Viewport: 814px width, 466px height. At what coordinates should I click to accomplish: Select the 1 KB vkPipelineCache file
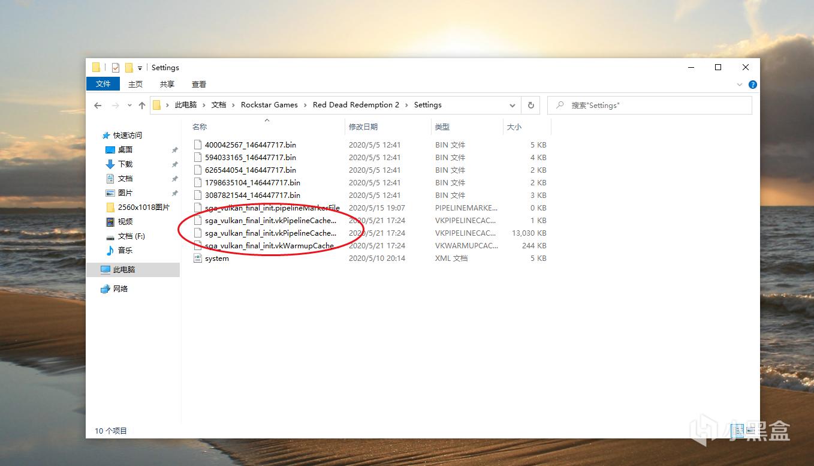coord(271,221)
